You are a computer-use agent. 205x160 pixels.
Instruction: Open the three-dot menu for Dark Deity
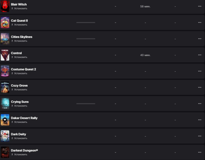point(200,136)
